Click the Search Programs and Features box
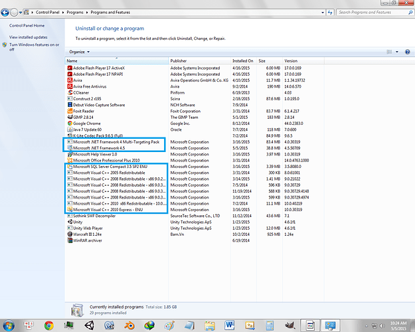The width and height of the screenshot is (415, 332). pyautogui.click(x=372, y=13)
